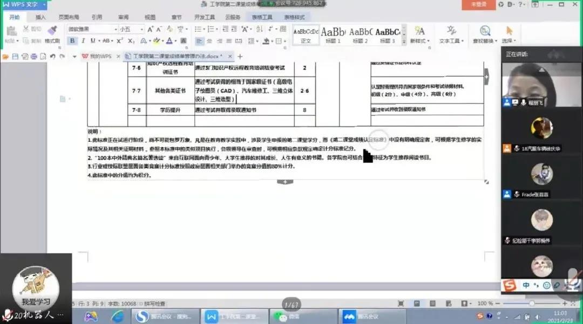Open the 页面布局 ribbon tab
Image resolution: width=583 pixels, height=324 pixels.
click(69, 17)
